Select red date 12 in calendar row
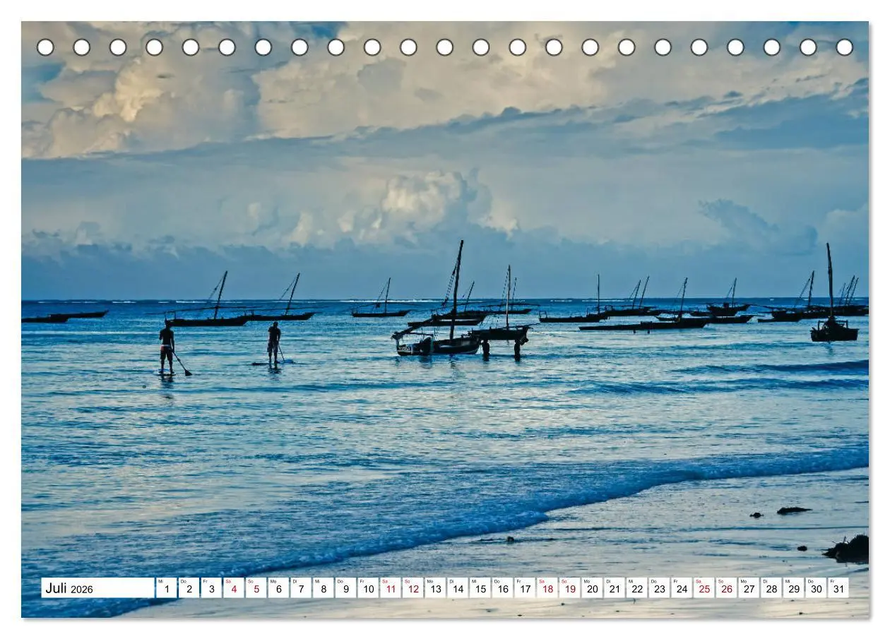Image resolution: width=890 pixels, height=639 pixels. pyautogui.click(x=413, y=588)
